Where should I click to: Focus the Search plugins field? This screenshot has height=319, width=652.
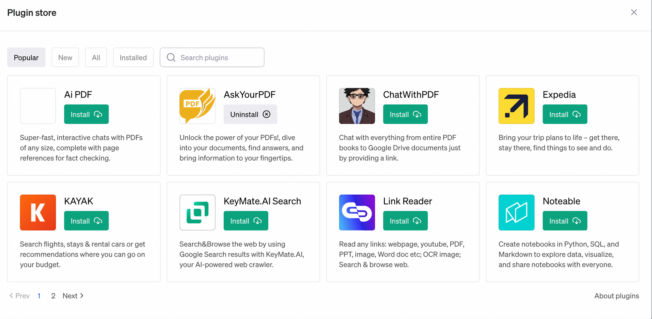[x=212, y=57]
